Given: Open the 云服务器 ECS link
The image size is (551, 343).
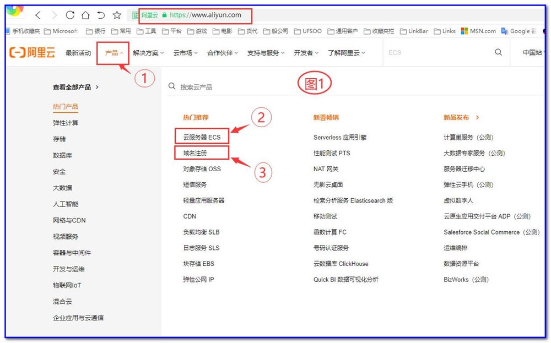Looking at the screenshot, I should pyautogui.click(x=202, y=137).
